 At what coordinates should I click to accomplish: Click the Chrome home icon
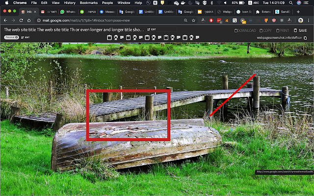(29, 21)
